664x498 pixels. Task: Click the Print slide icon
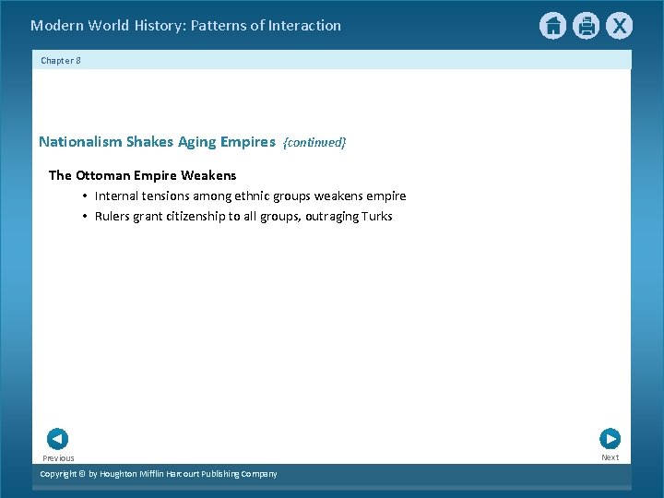click(587, 26)
